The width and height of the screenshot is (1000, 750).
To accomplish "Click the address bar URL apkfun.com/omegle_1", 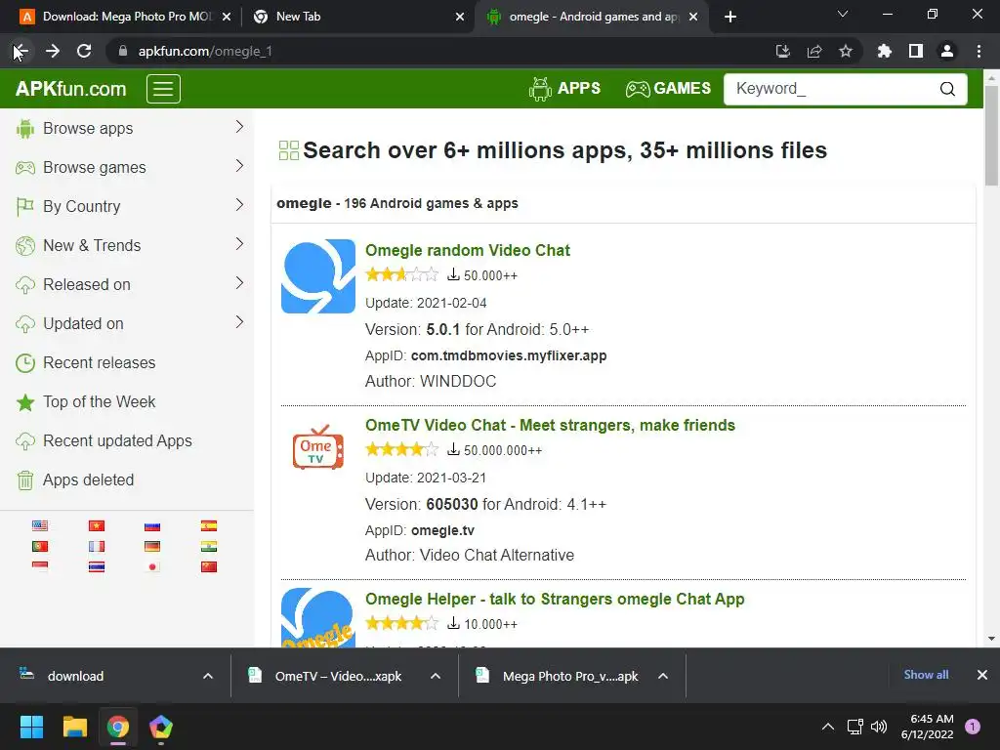I will (205, 51).
